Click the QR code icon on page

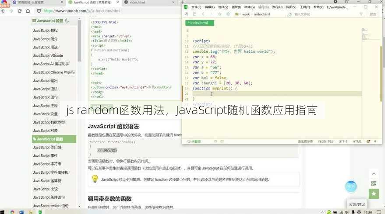(374, 183)
